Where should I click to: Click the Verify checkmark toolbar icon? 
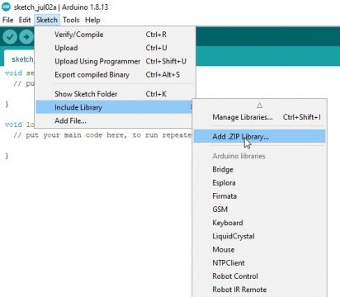10,37
